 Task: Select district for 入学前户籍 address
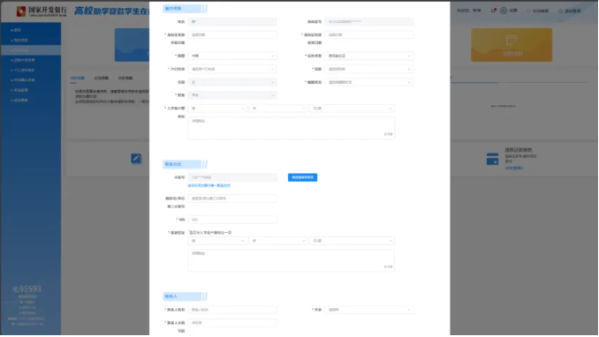click(353, 109)
